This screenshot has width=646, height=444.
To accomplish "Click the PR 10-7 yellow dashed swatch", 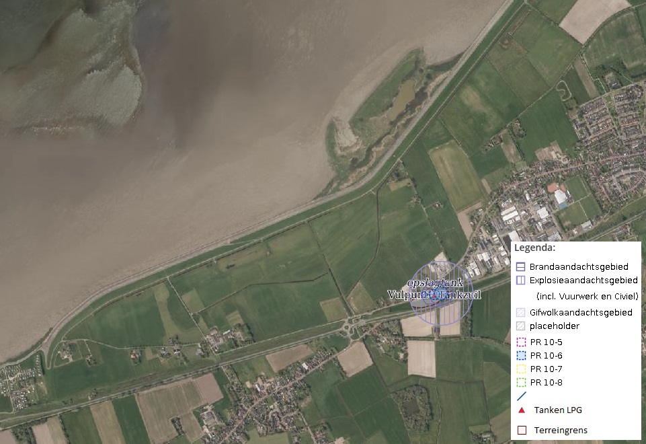I will point(520,370).
